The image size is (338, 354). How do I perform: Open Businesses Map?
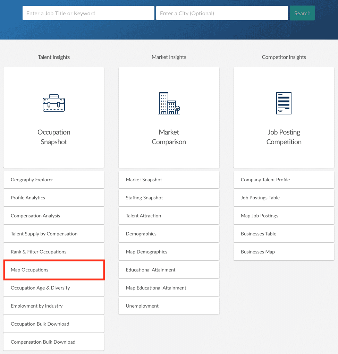click(x=284, y=252)
